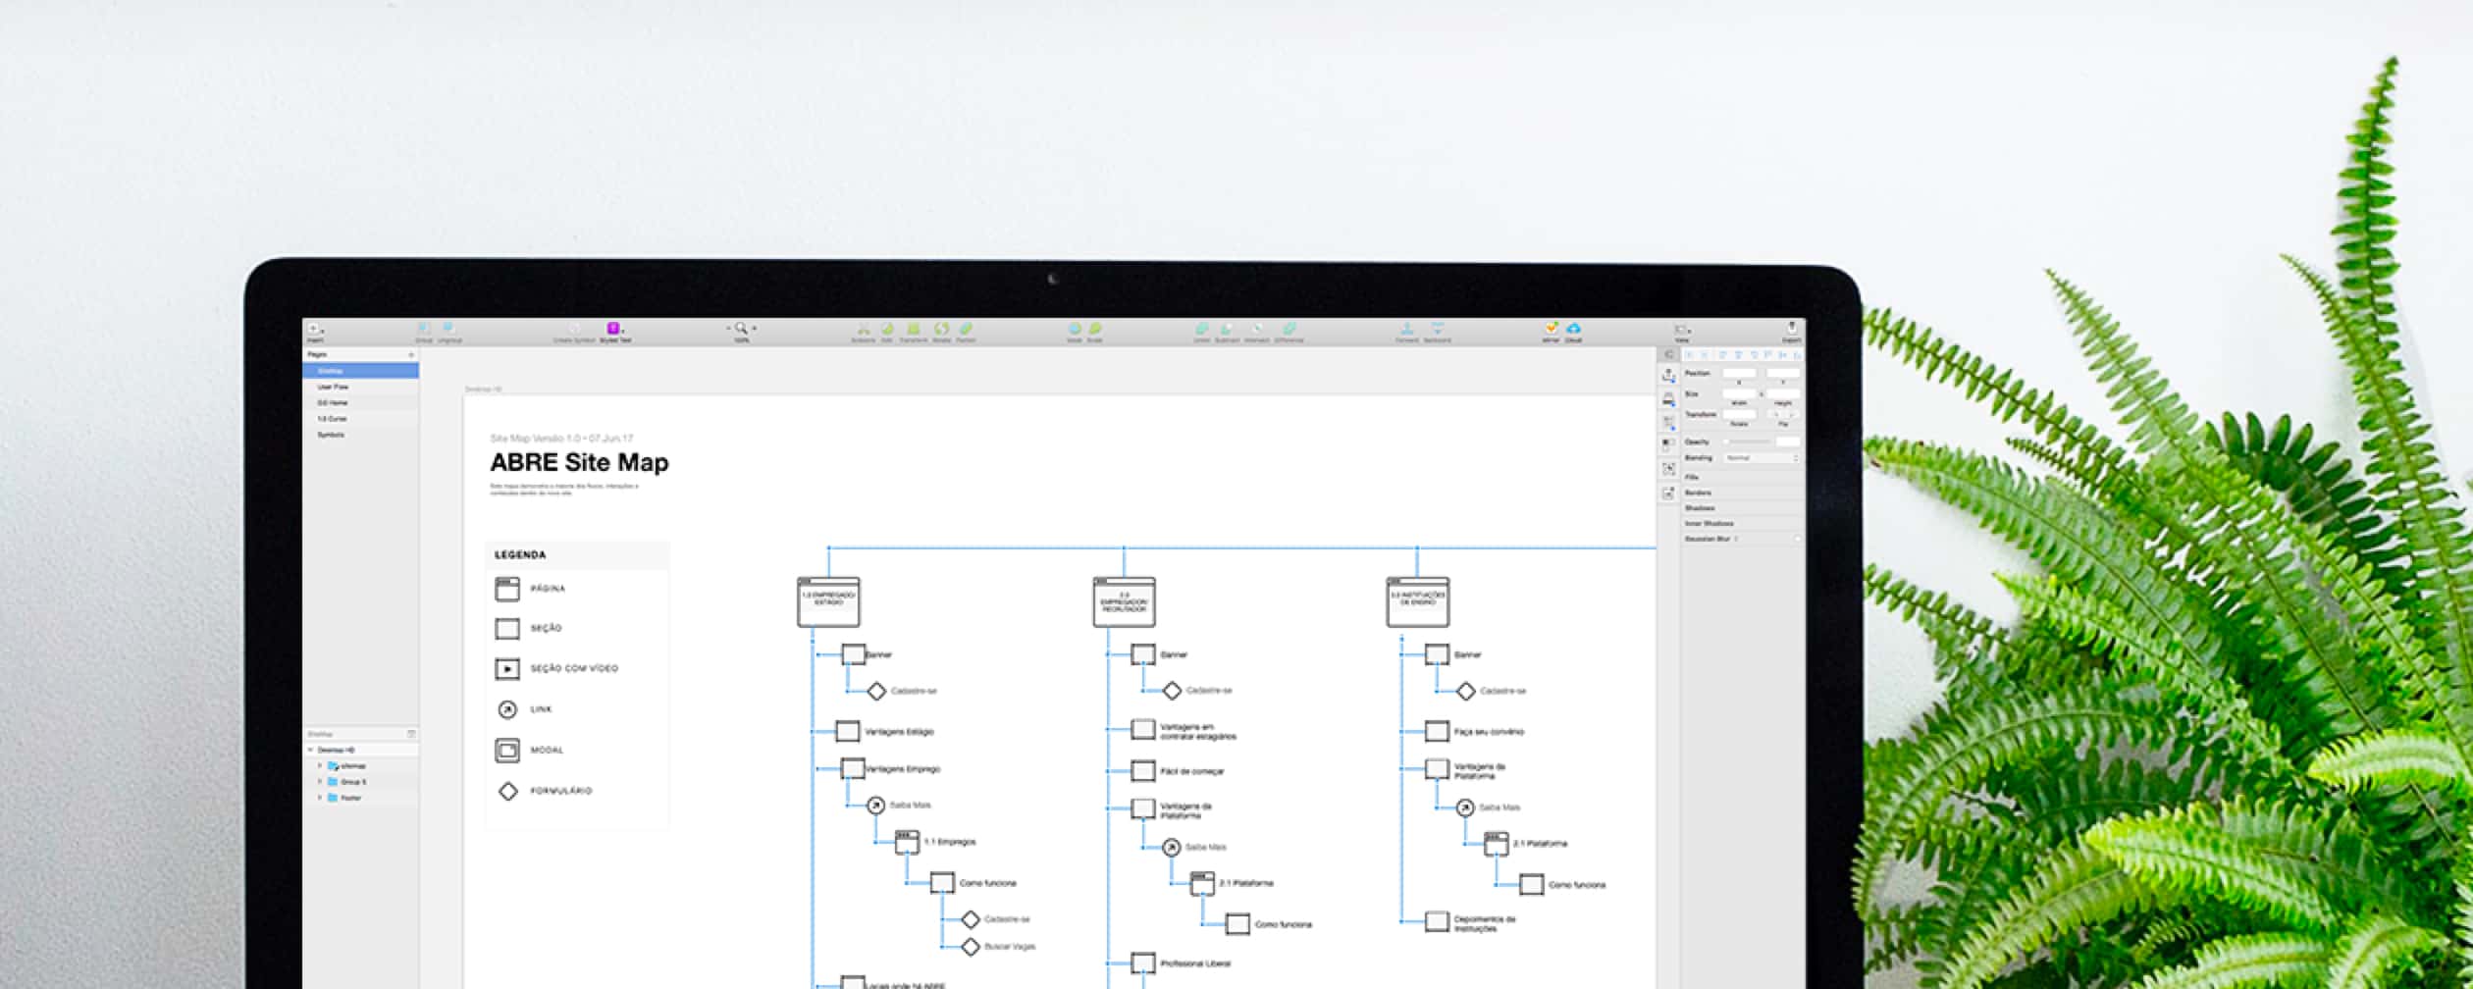2473x989 pixels.
Task: Select the Group 5 layer
Action: [352, 782]
